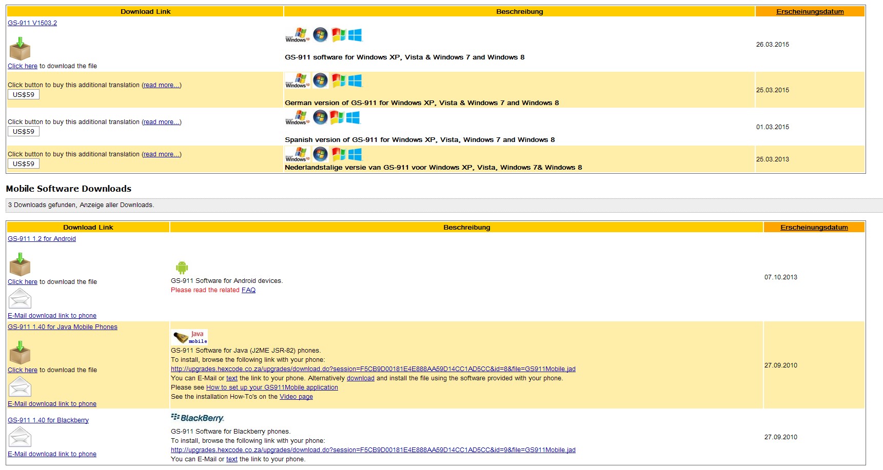Click the BlackBerry logo
Viewport: 883px width, 470px height.
click(x=198, y=418)
